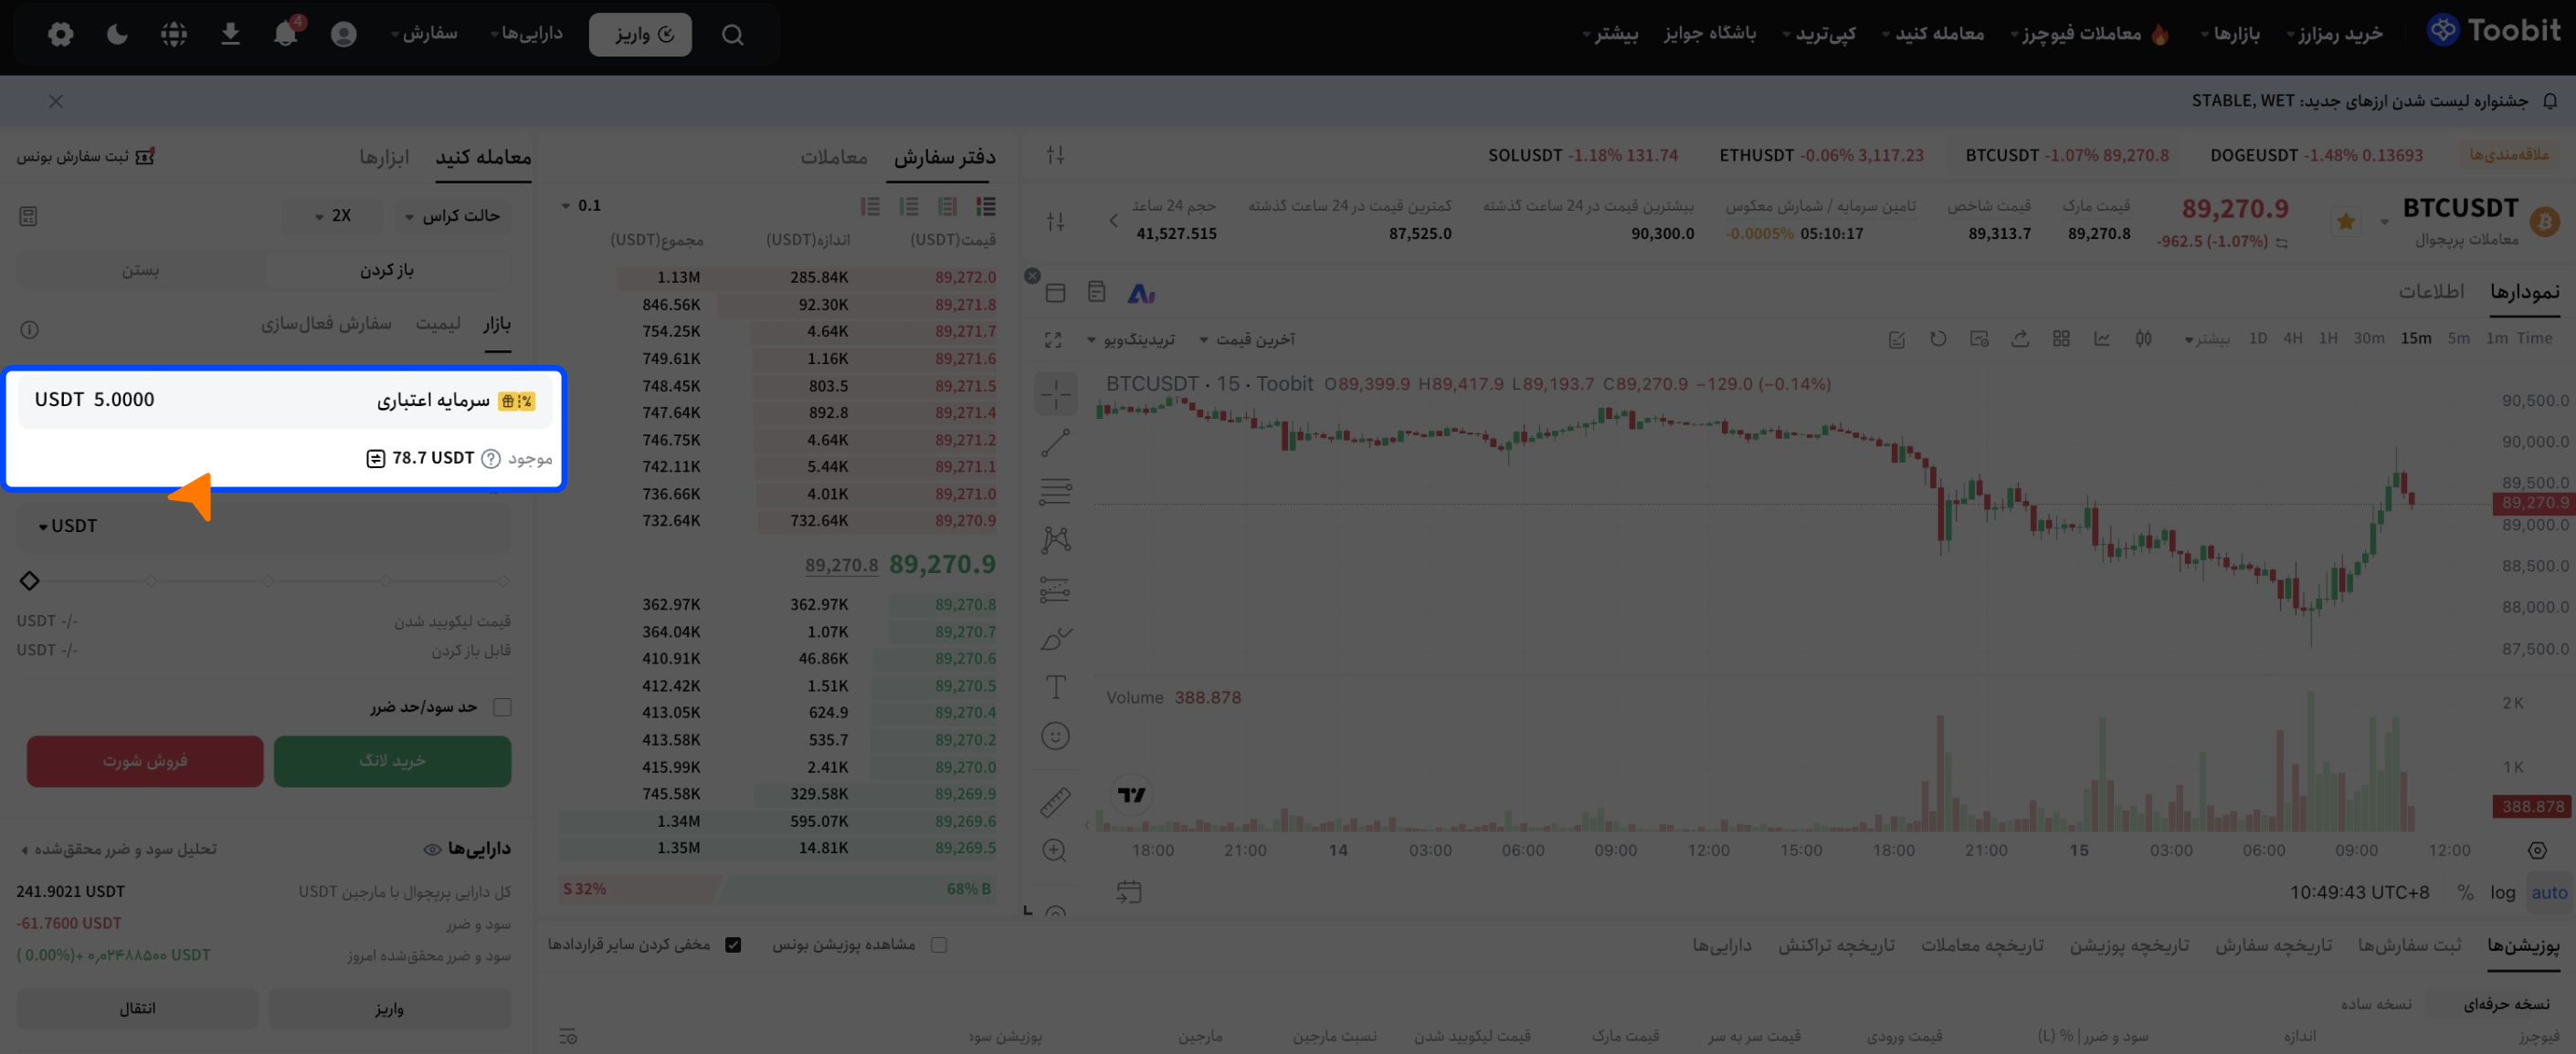Open the order history tab
2576x1054 pixels.
click(x=2273, y=945)
